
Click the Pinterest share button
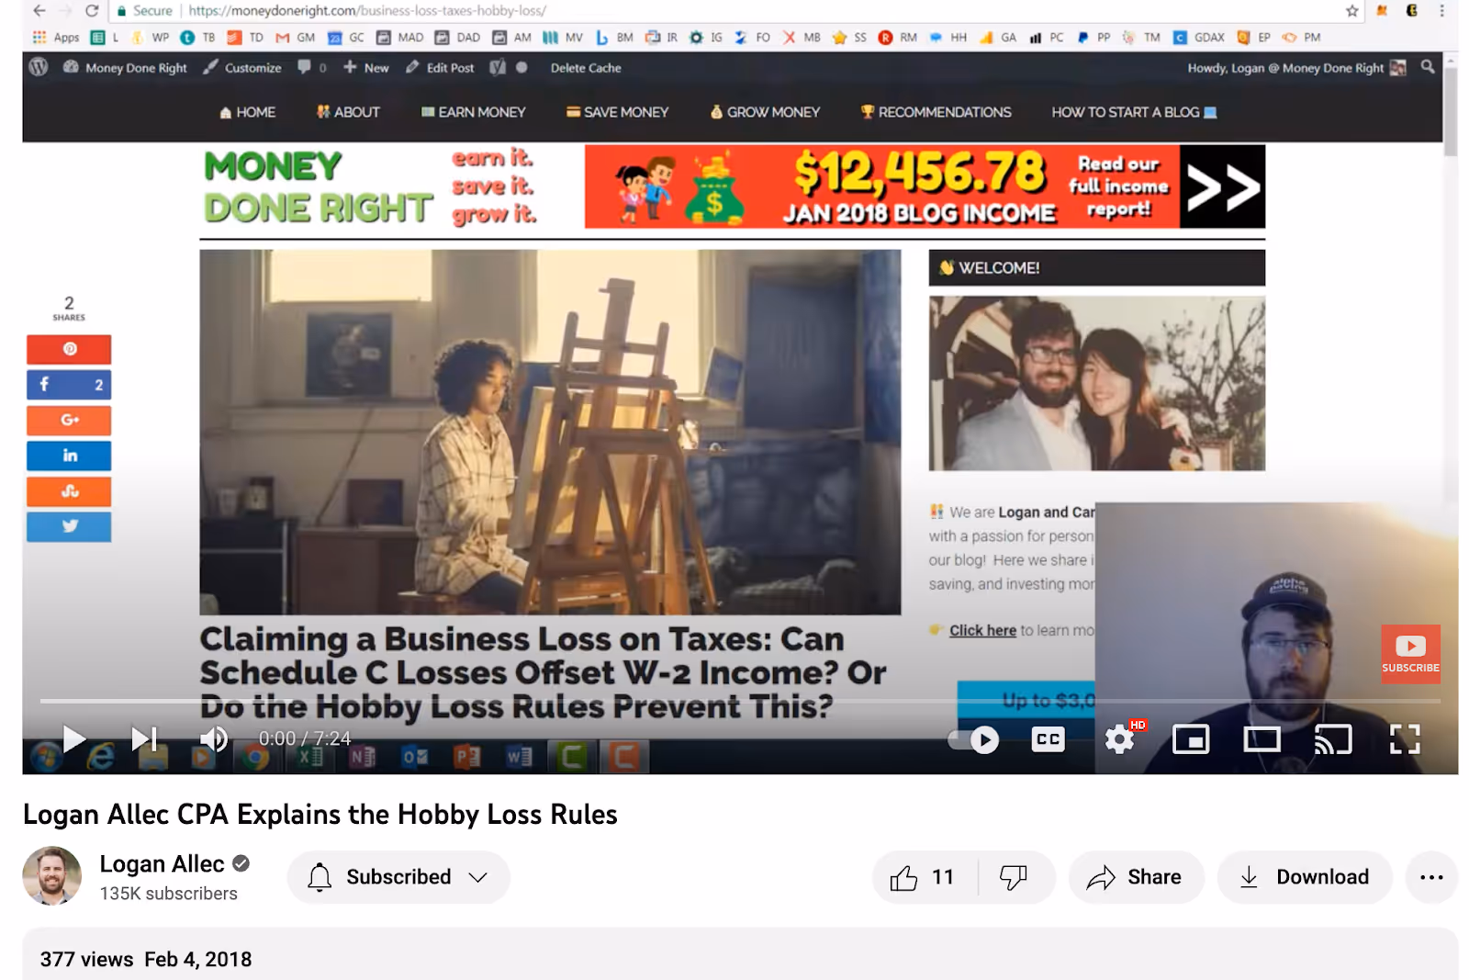[x=69, y=349]
